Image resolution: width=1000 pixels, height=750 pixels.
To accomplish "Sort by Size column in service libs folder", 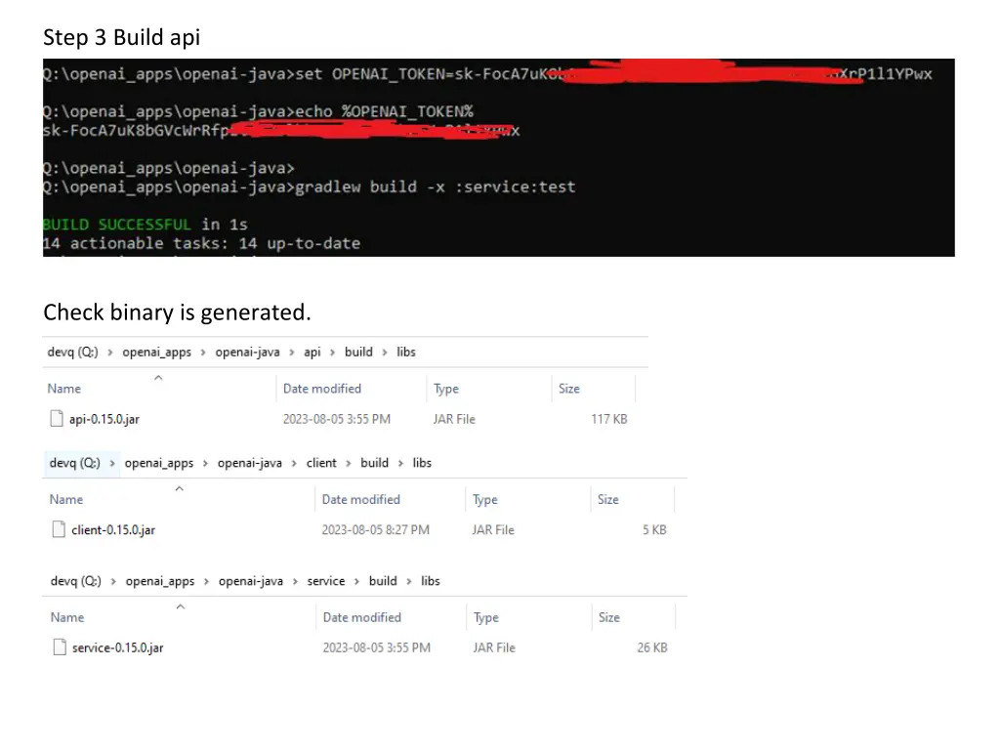I will point(609,617).
